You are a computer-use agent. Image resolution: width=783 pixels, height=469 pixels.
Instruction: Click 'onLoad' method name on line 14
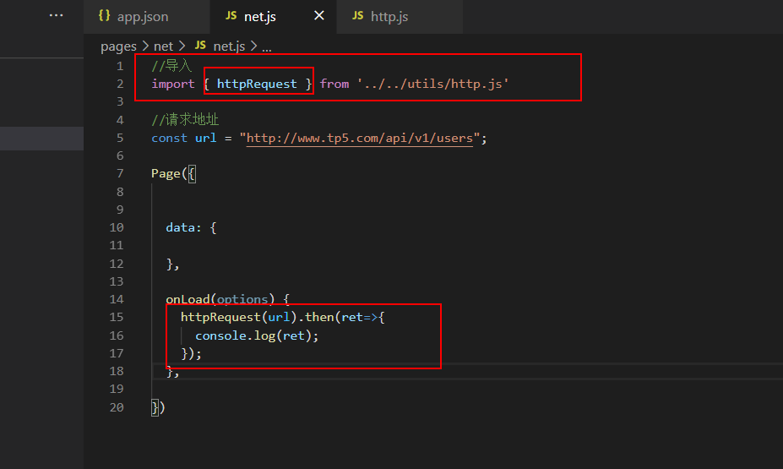click(188, 299)
